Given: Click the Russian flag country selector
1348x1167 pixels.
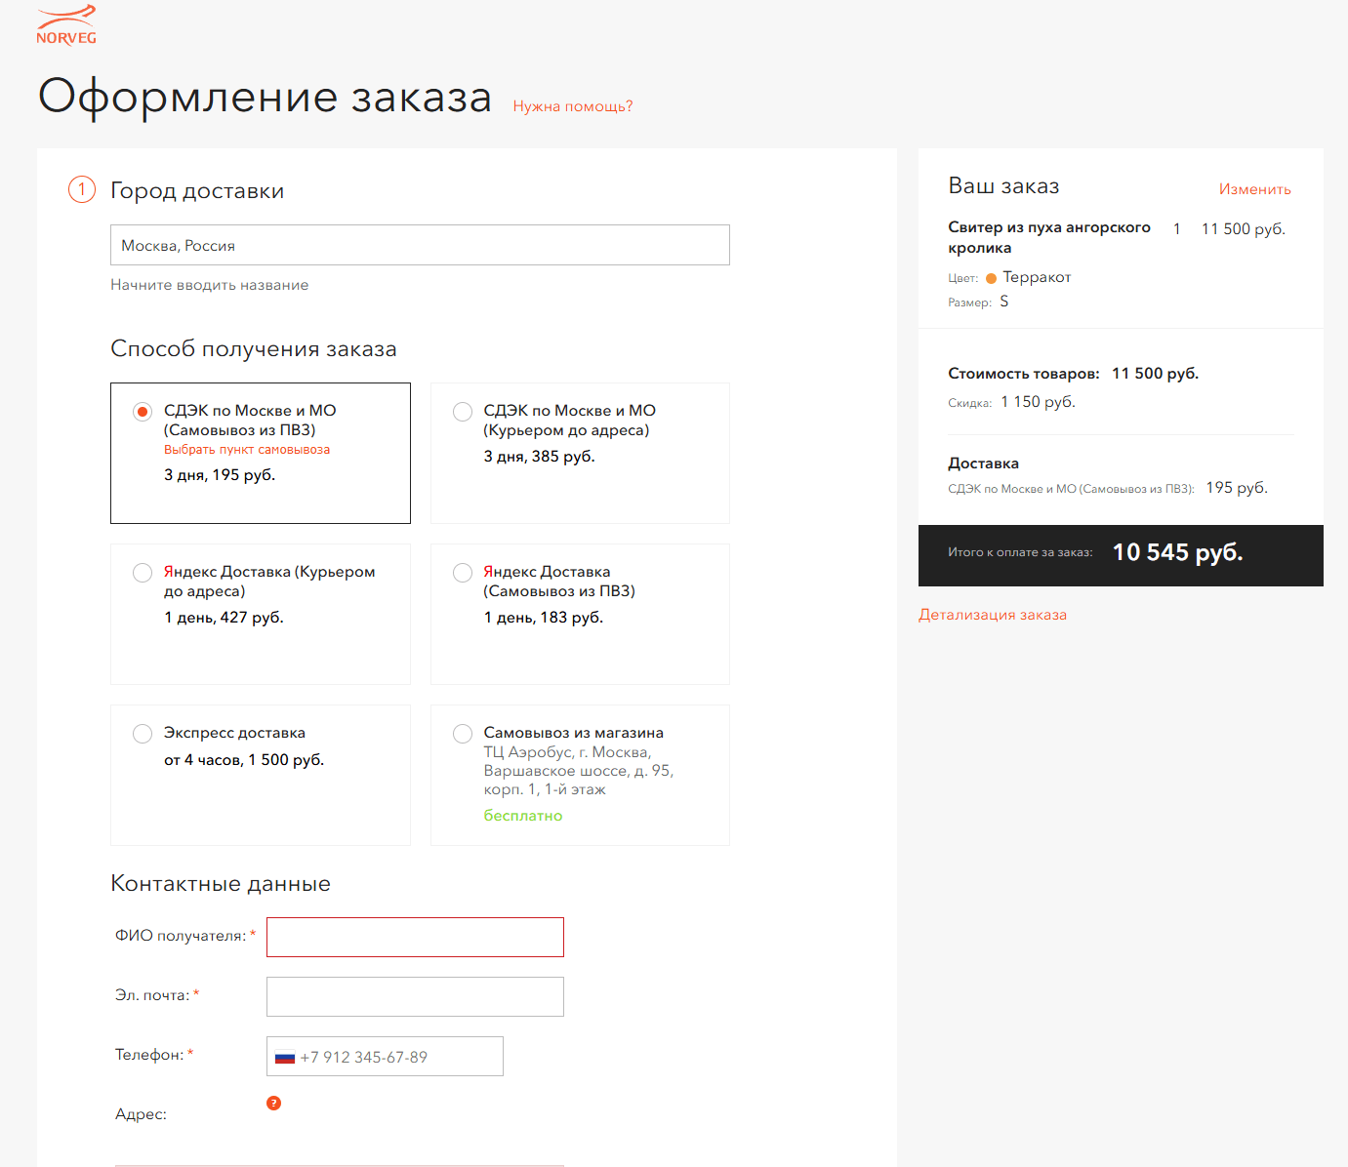Looking at the screenshot, I should 285,1057.
